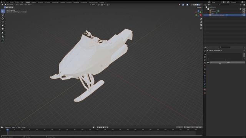Hide the Light object using its eye icon
246x138 pixels.
coord(242,13)
